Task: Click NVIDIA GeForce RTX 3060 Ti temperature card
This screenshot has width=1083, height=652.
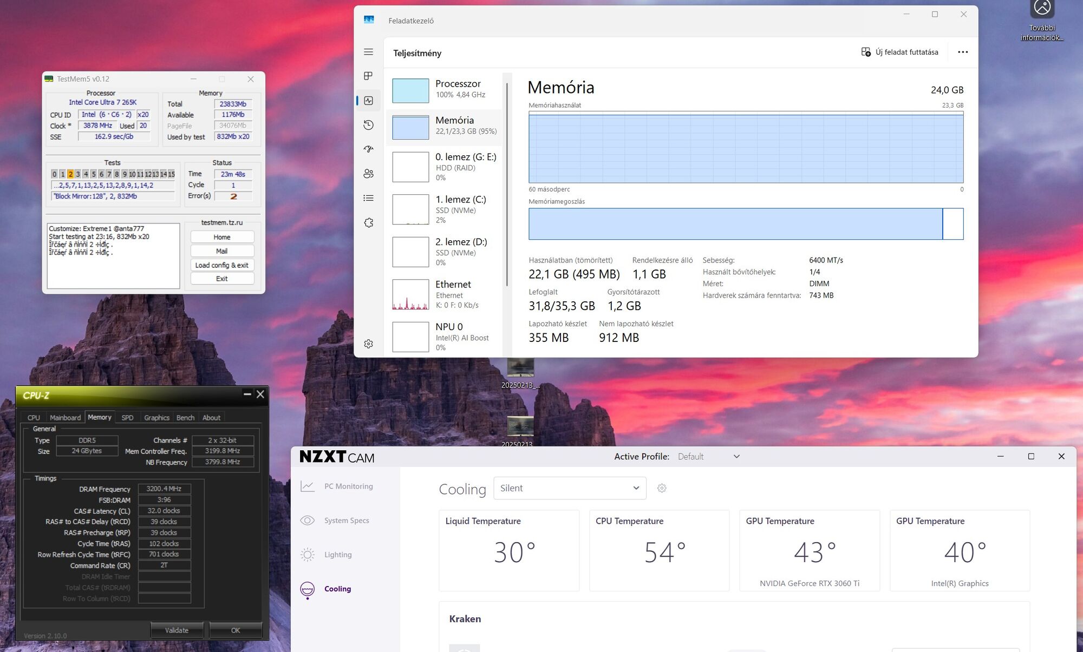Action: coord(810,550)
